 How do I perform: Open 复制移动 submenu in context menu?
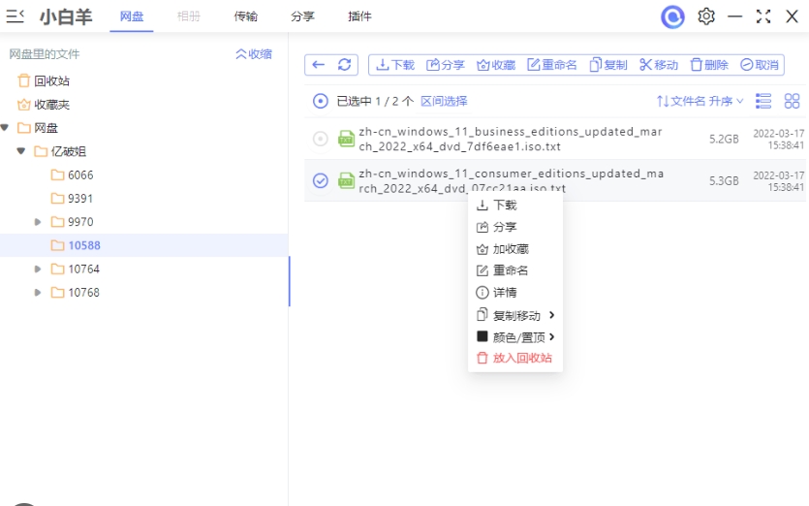click(x=514, y=315)
